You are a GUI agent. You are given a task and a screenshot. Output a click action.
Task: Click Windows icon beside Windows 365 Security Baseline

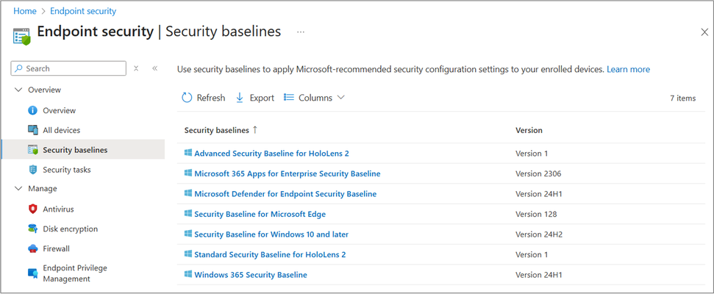[x=188, y=275]
